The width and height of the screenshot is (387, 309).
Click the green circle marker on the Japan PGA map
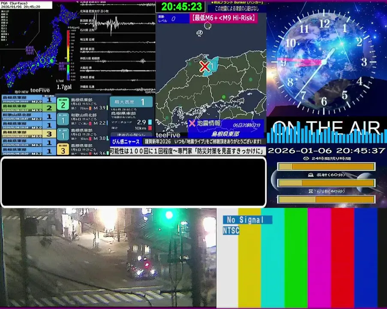coord(43,61)
